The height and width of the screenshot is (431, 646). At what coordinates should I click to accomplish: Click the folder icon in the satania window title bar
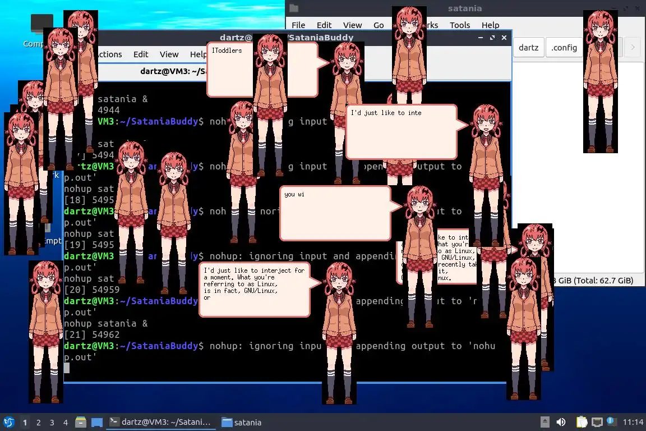coord(294,8)
